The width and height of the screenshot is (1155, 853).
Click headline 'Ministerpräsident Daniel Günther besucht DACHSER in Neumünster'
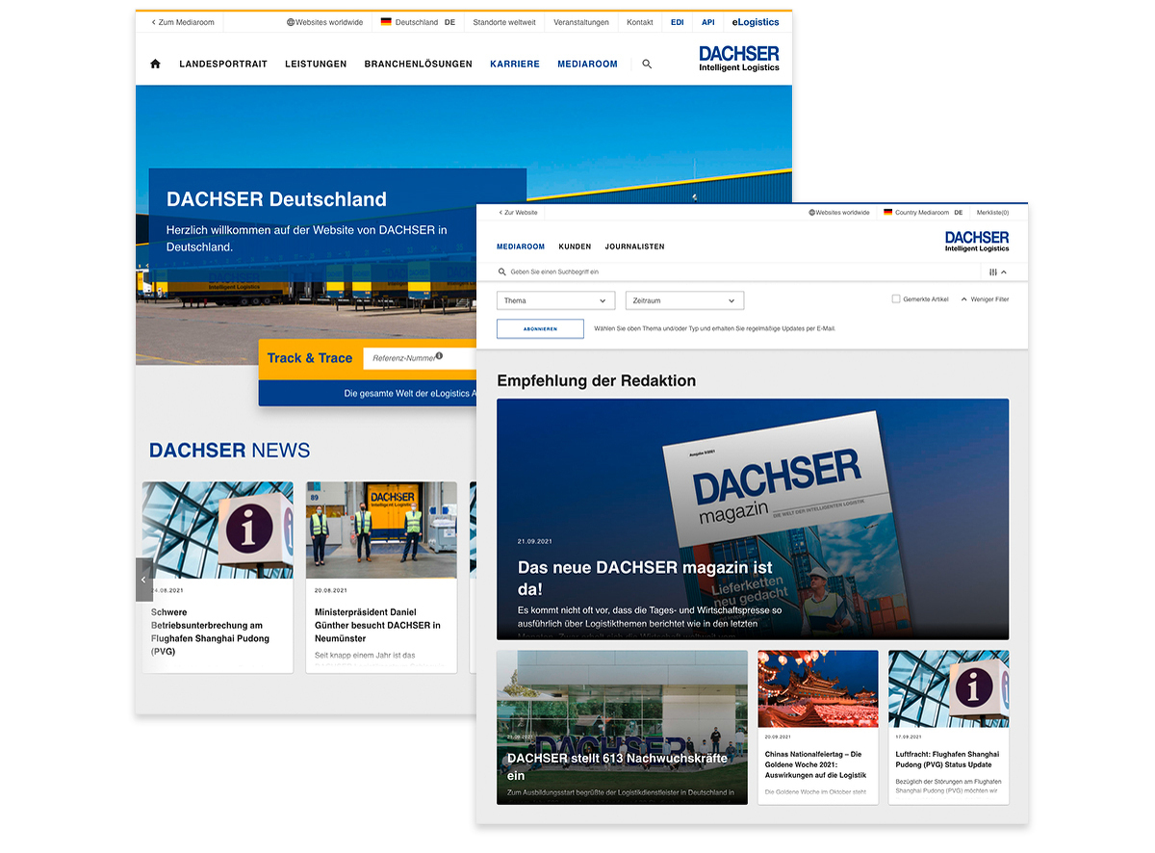[377, 625]
